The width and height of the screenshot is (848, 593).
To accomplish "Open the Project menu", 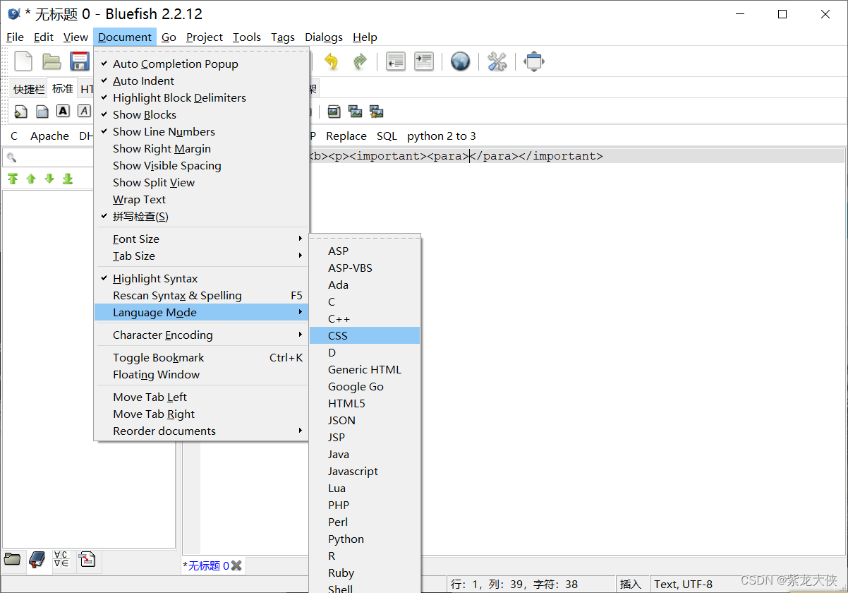I will coord(205,37).
